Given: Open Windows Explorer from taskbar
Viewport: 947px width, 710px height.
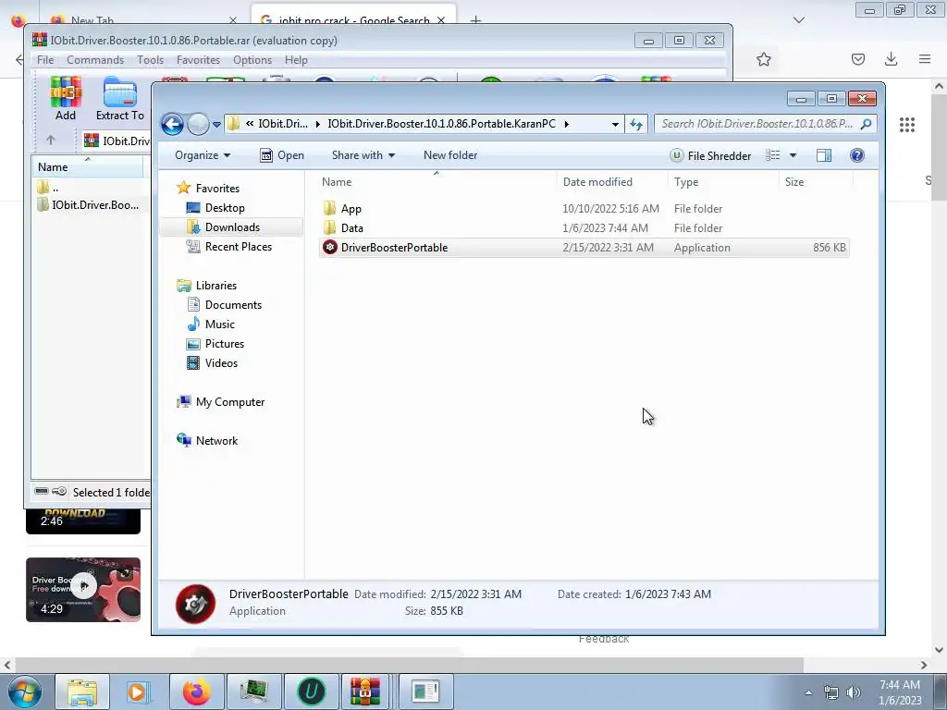Looking at the screenshot, I should click(x=82, y=692).
